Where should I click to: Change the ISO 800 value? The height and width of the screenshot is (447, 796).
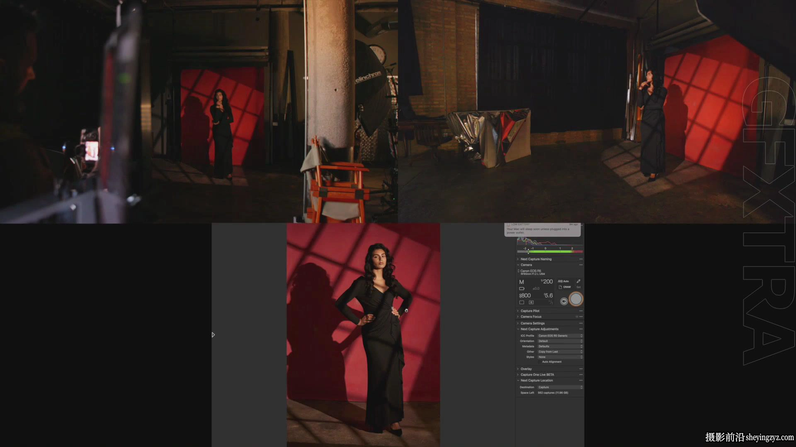(525, 296)
